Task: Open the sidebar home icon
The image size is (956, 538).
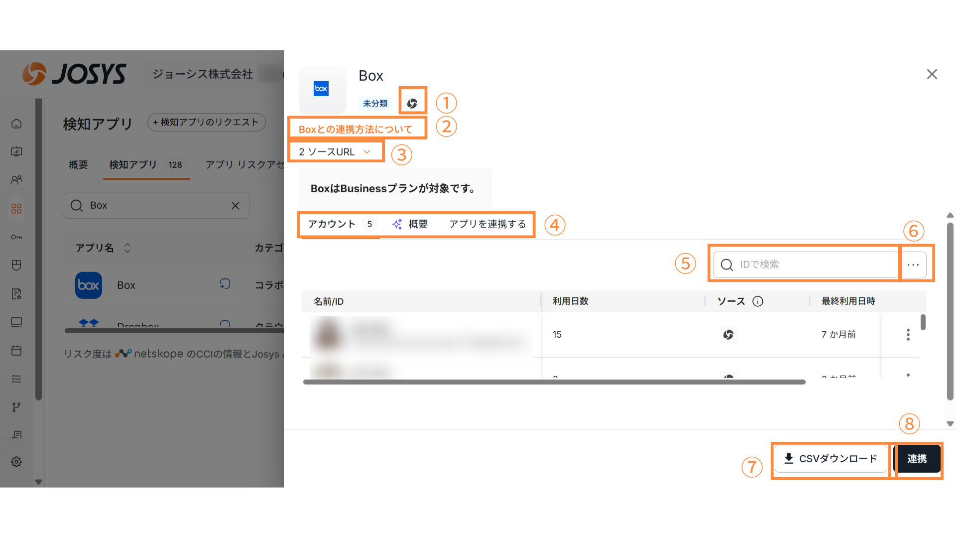Action: tap(16, 124)
